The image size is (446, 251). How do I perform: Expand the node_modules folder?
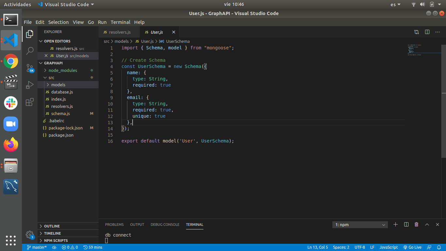[x=68, y=70]
